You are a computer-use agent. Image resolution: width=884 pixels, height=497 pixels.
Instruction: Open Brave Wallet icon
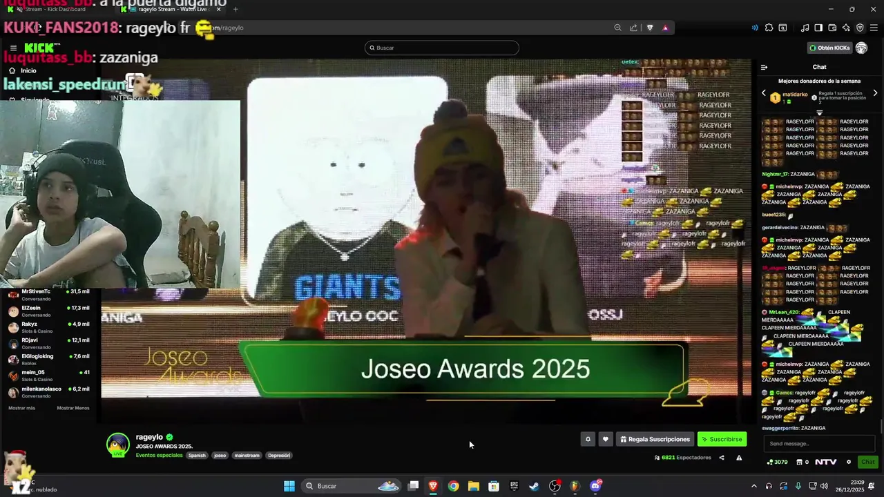(832, 28)
